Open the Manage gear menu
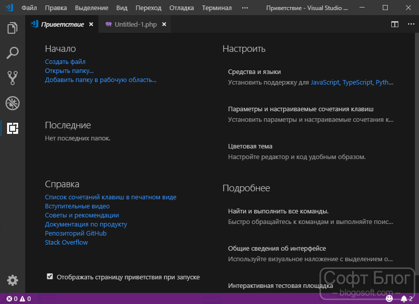 (13, 280)
